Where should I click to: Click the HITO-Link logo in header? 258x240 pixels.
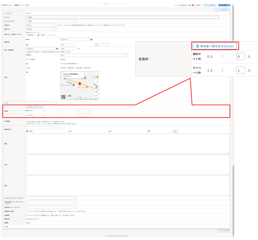7,5
